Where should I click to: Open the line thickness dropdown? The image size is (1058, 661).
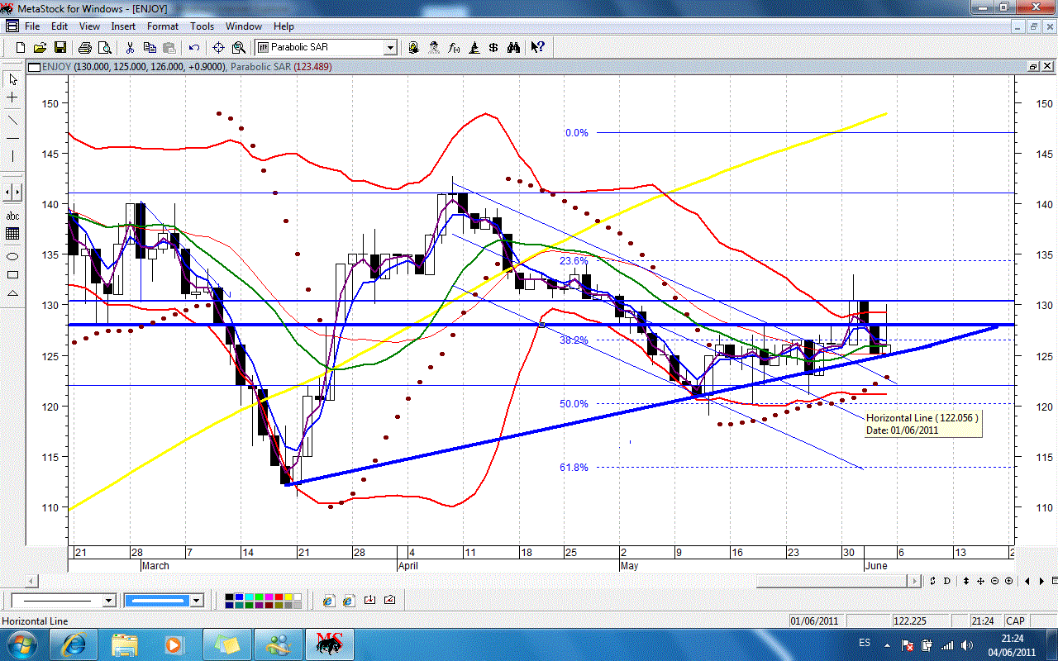[x=197, y=601]
